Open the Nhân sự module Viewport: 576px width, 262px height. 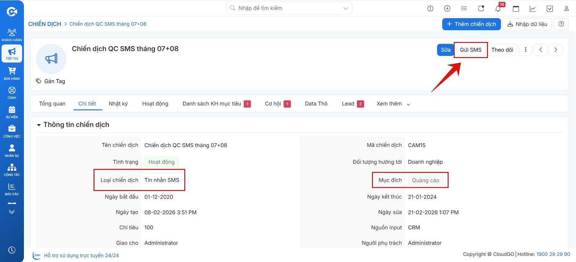point(12,150)
